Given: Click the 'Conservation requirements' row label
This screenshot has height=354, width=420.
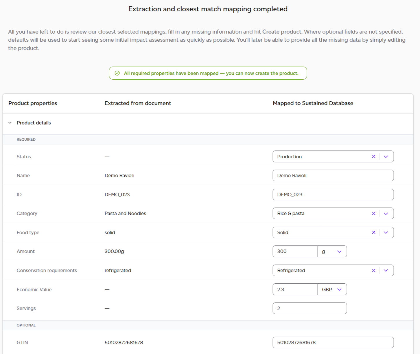Looking at the screenshot, I should [47, 270].
